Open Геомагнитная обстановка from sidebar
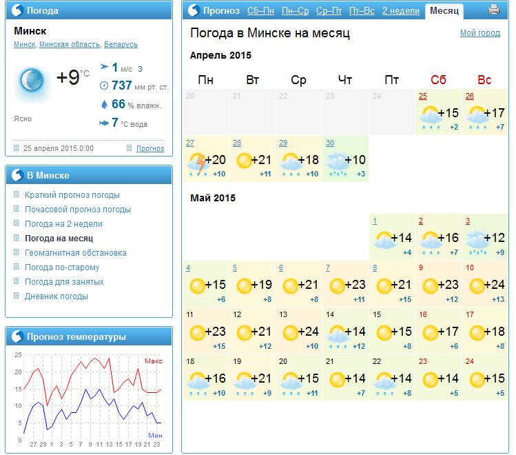 pos(75,253)
